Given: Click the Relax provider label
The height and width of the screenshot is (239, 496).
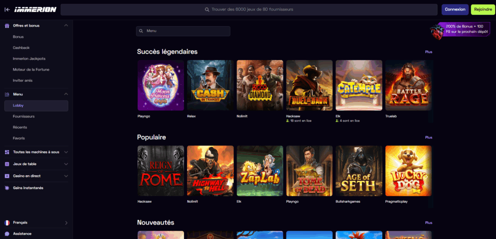Looking at the screenshot, I should coord(191,116).
